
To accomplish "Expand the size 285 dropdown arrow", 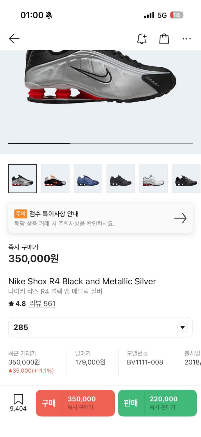I will (182, 327).
